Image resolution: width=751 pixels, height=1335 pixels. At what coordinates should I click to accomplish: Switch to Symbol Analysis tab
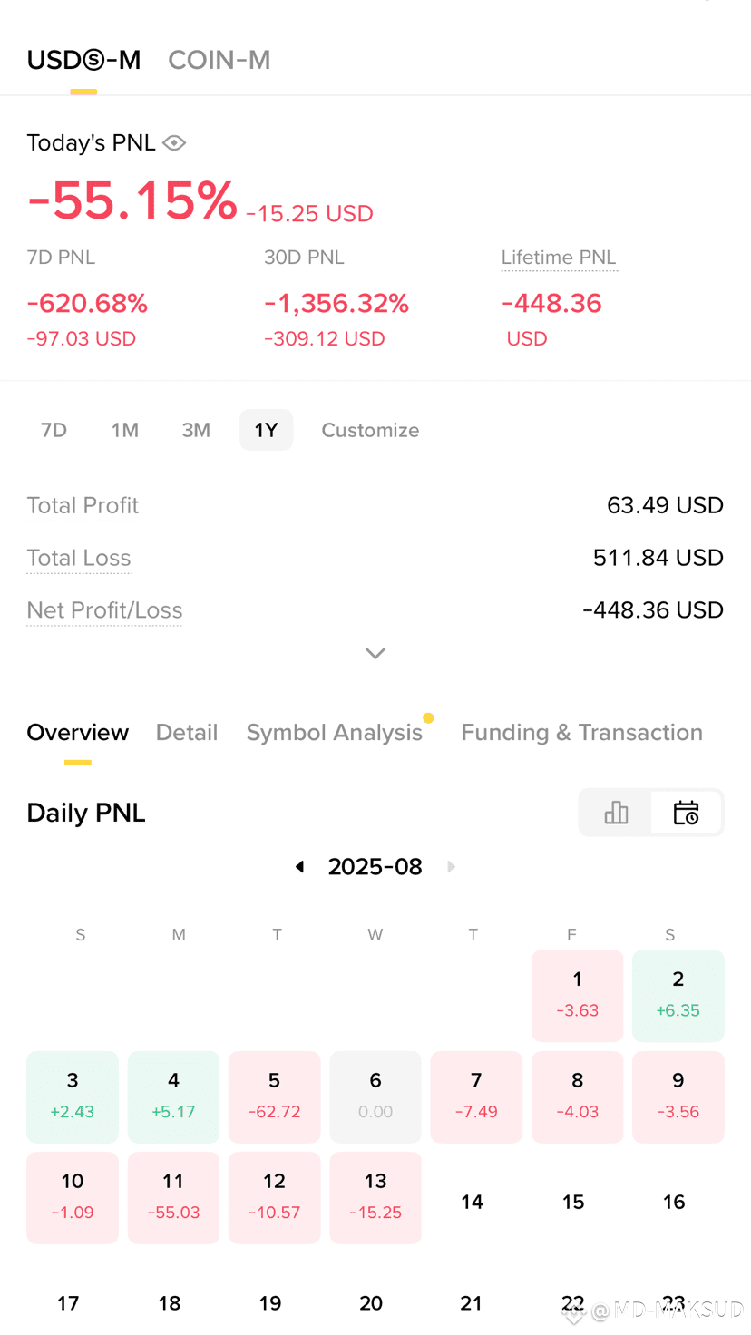point(335,733)
